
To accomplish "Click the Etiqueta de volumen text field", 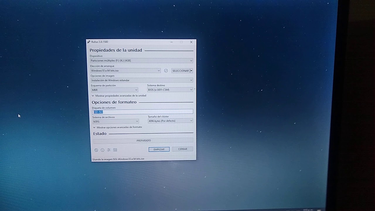I will click(143, 112).
